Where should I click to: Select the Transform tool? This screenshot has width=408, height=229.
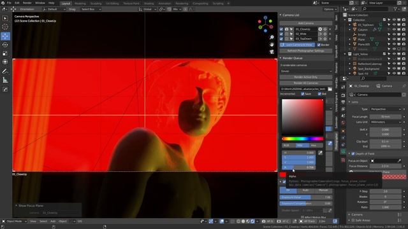coord(5,62)
